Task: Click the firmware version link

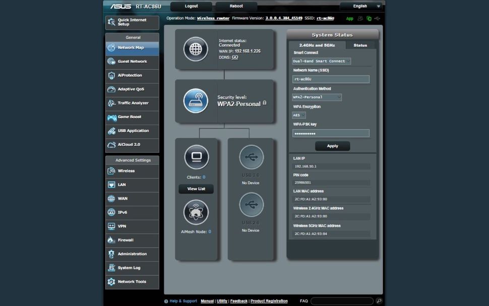Action: click(x=284, y=18)
